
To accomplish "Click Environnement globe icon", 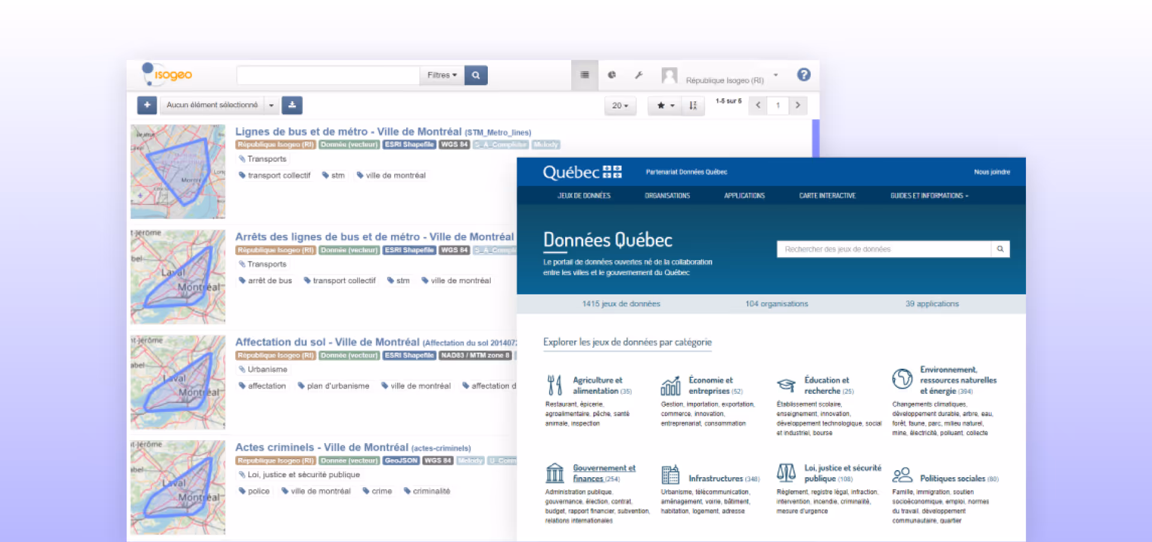I will 902,379.
